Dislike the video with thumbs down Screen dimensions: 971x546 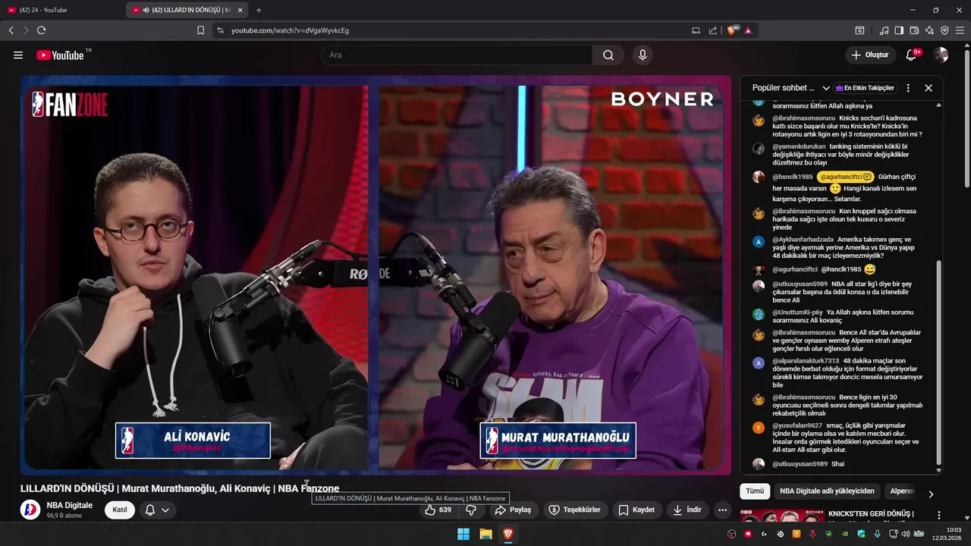click(471, 510)
